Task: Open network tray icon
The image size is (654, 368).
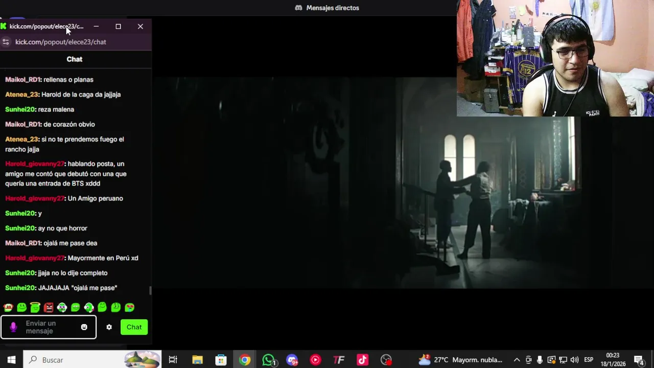Action: click(x=563, y=360)
